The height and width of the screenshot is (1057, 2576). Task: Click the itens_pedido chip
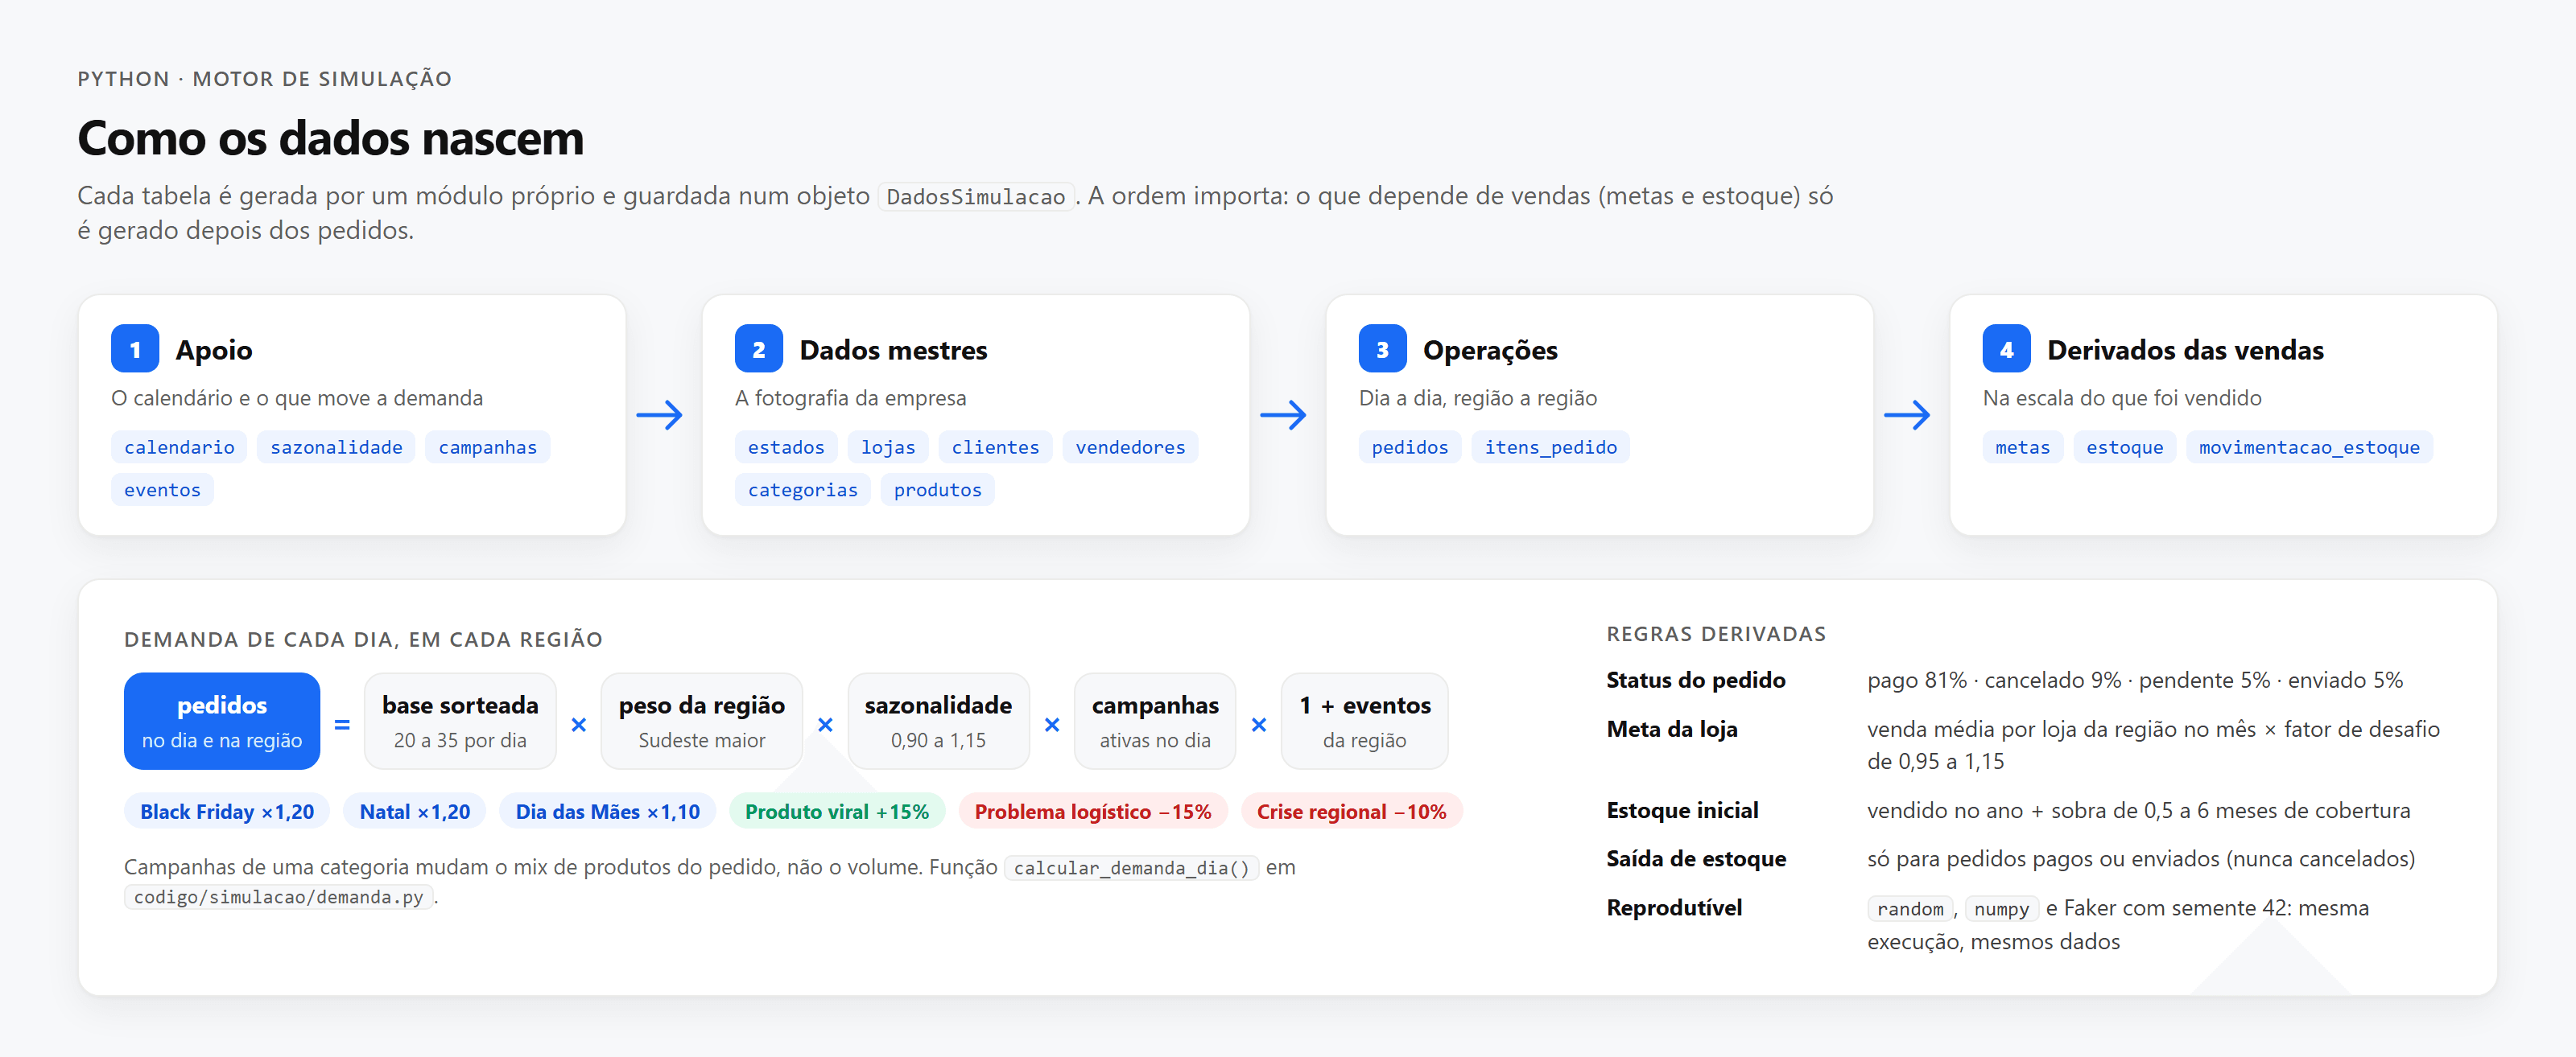point(1550,446)
